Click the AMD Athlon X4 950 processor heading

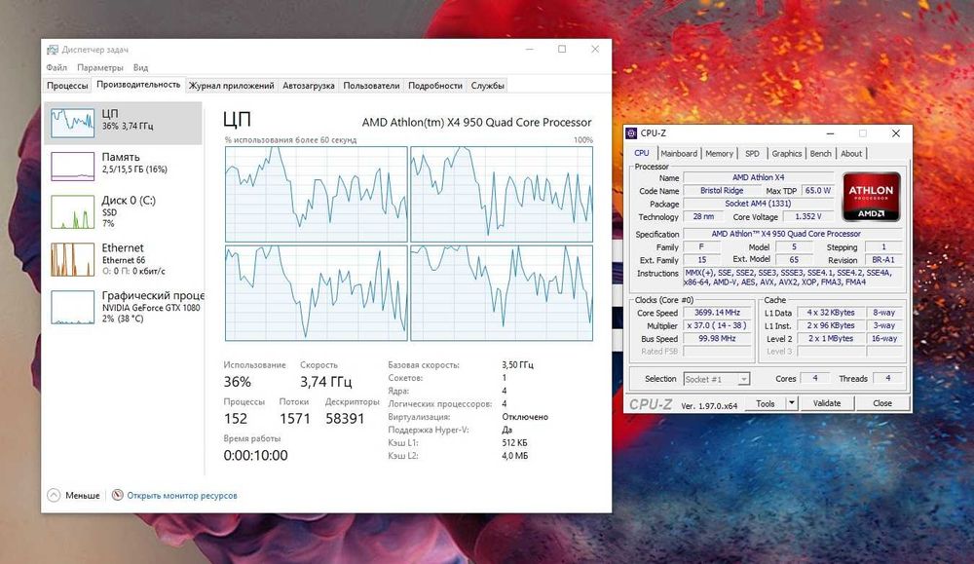(x=476, y=123)
